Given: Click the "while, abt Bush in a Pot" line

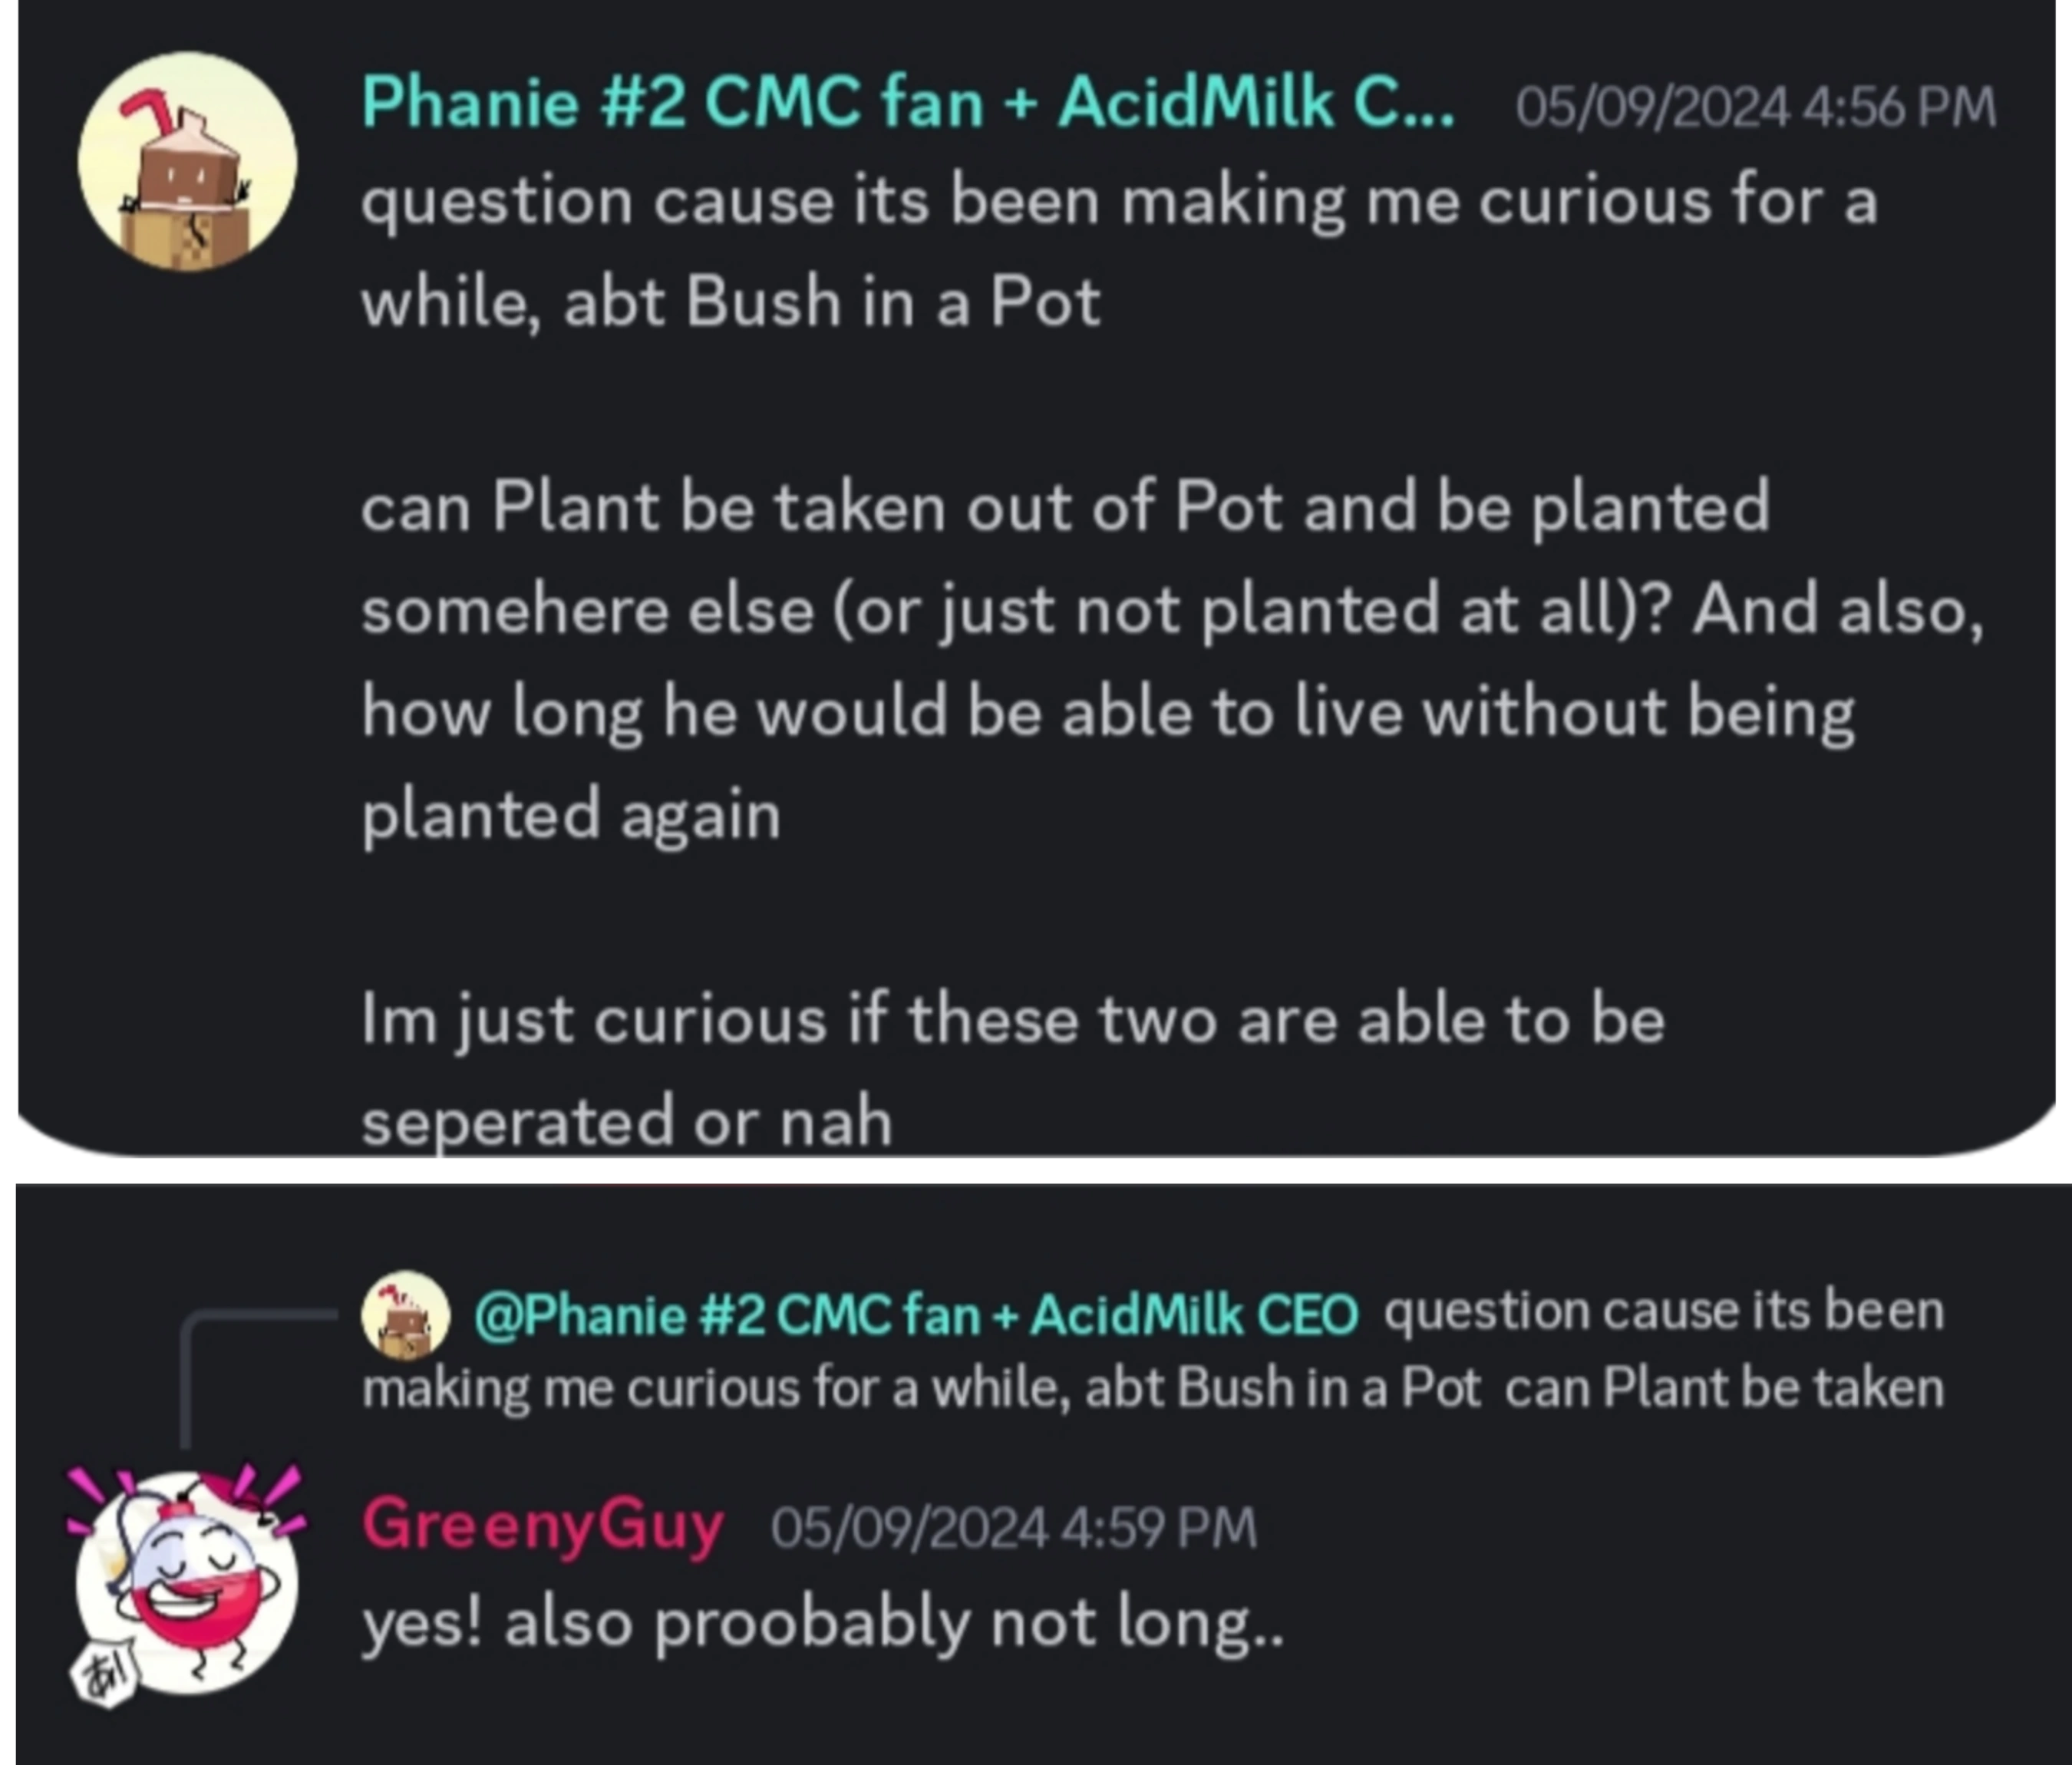Looking at the screenshot, I should (x=730, y=302).
